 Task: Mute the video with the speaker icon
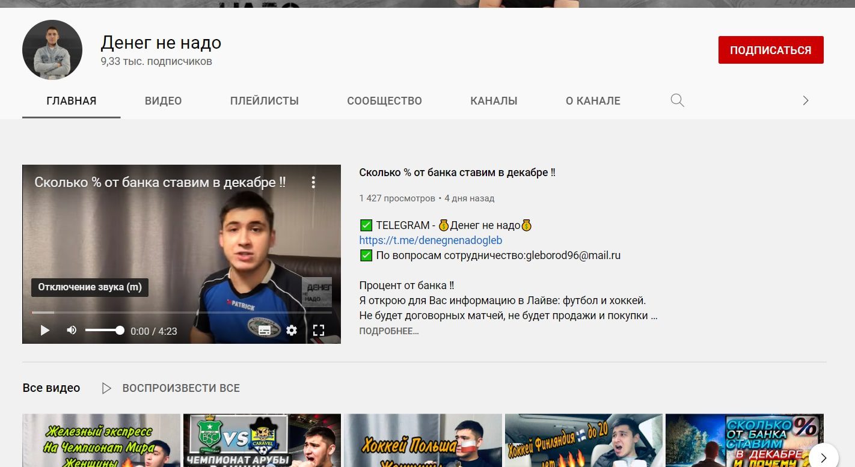(72, 330)
